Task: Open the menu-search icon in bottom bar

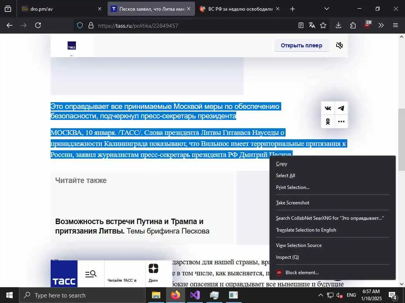Action: pyautogui.click(x=91, y=274)
